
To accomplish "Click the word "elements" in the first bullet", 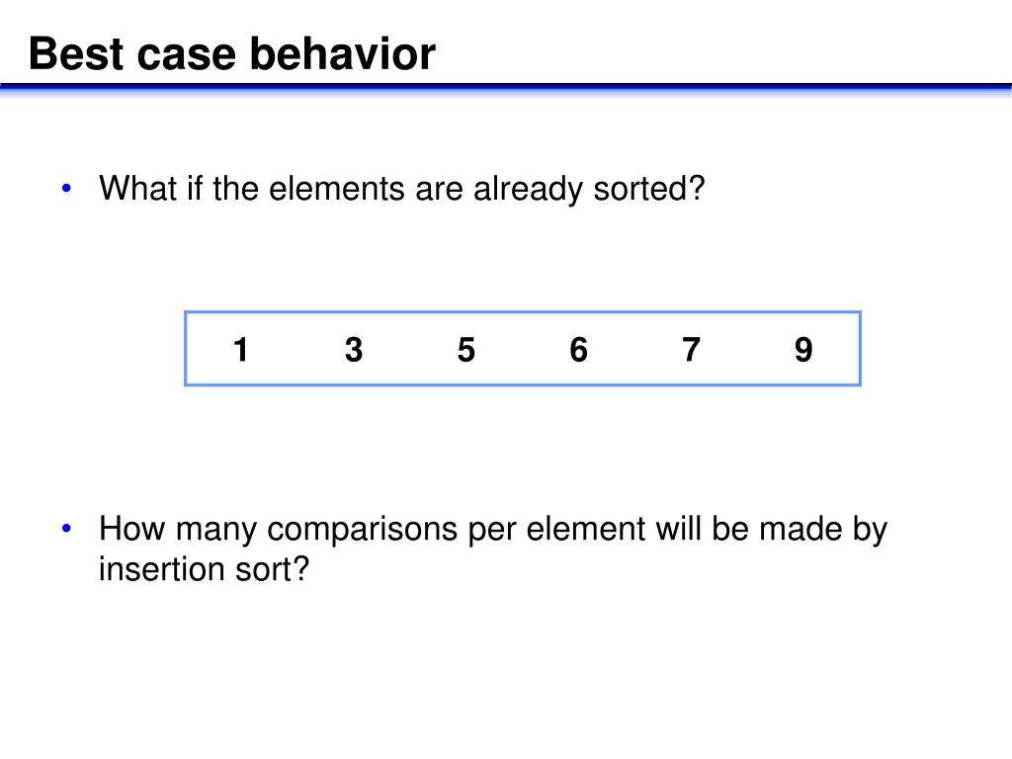I will (336, 189).
